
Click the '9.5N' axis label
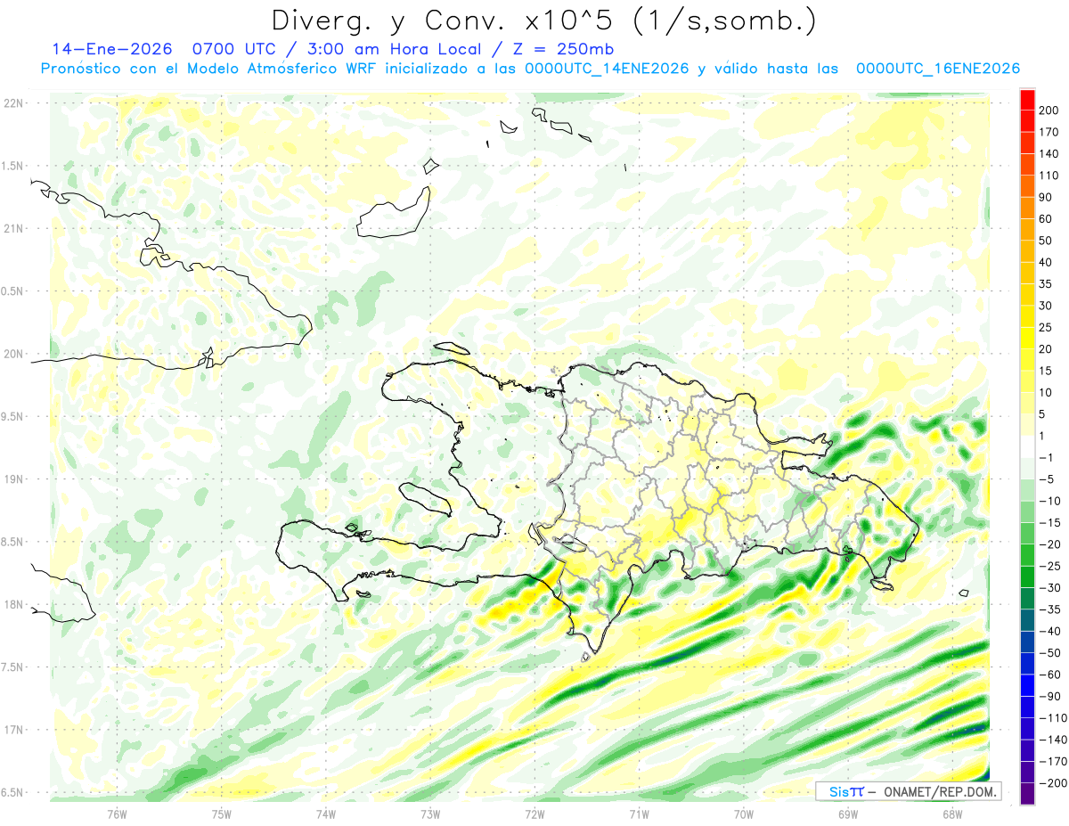[12, 417]
